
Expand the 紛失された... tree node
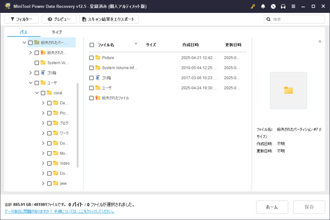pos(31,53)
